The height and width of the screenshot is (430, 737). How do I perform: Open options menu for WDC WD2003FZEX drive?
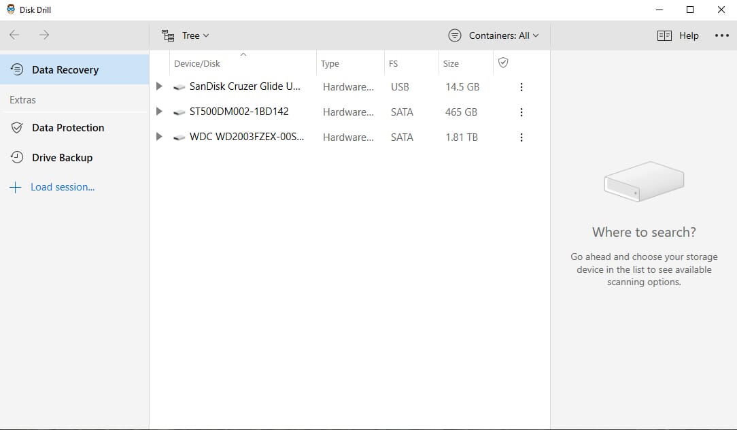(x=521, y=137)
